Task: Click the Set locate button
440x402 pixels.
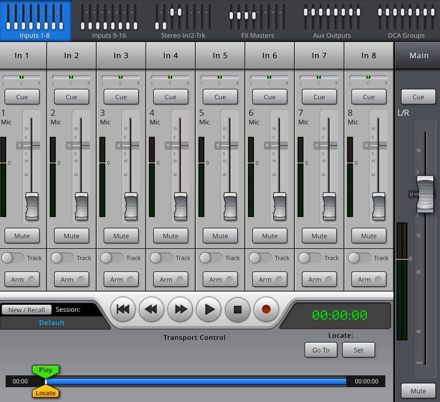Action: click(358, 350)
